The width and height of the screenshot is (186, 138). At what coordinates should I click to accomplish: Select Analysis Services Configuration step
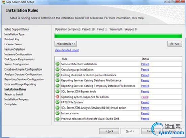[23, 74]
